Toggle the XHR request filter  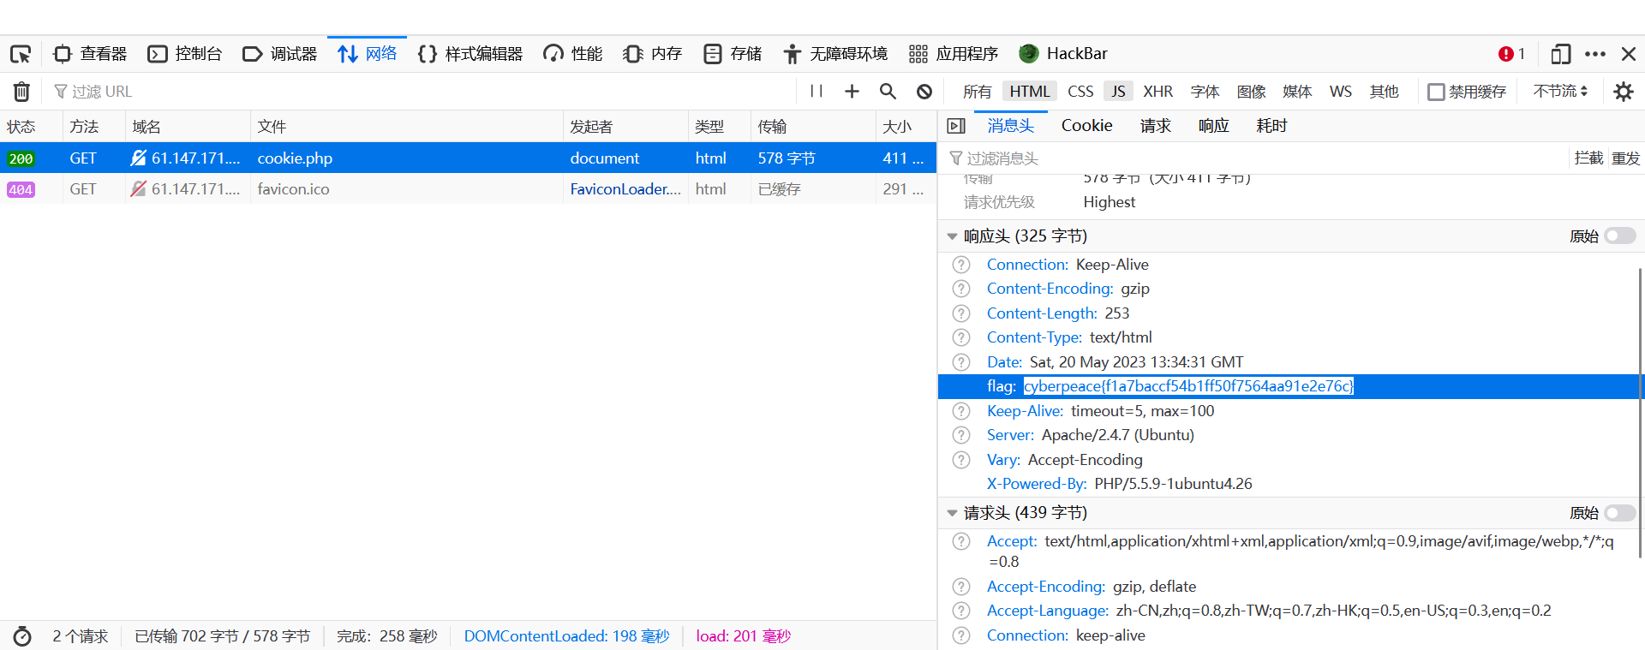(1157, 92)
